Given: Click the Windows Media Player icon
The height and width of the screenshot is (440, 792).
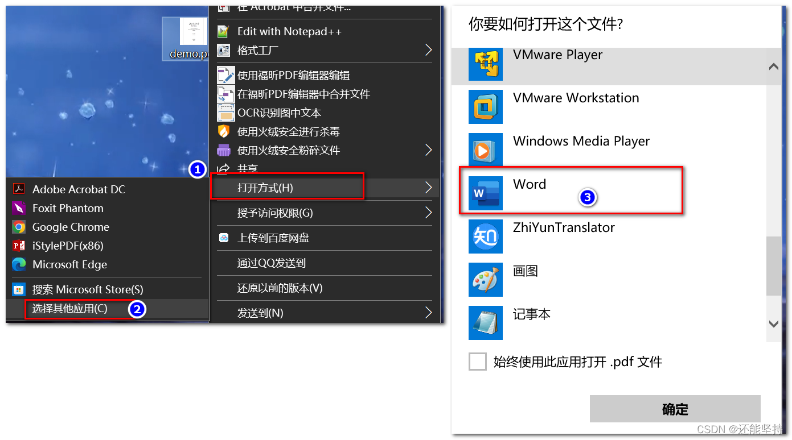Looking at the screenshot, I should (486, 150).
